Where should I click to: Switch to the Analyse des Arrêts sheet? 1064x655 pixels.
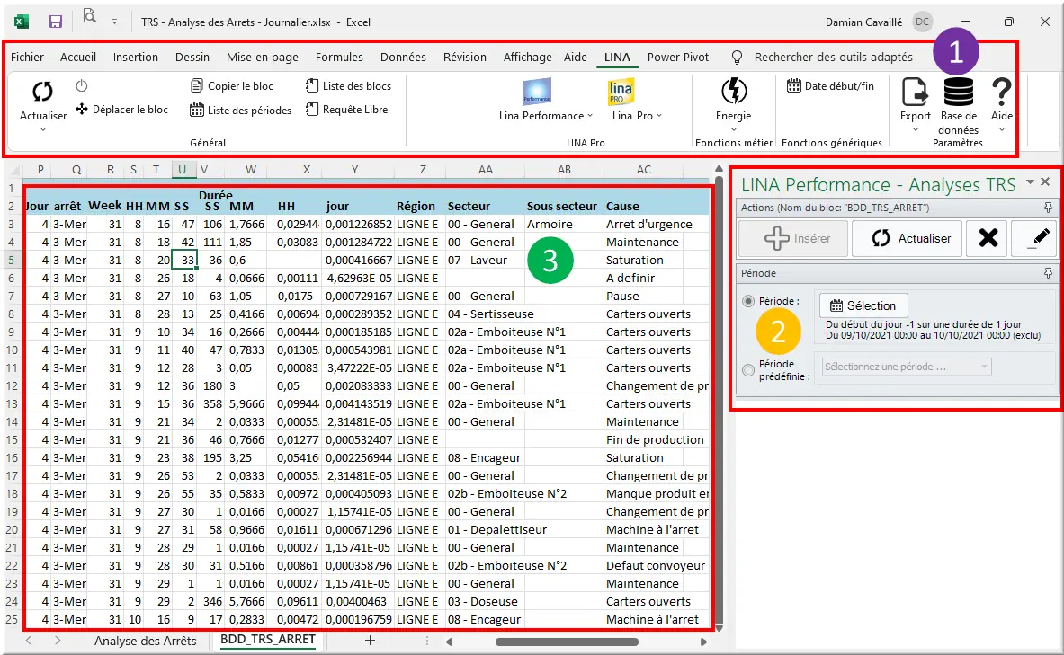click(145, 641)
